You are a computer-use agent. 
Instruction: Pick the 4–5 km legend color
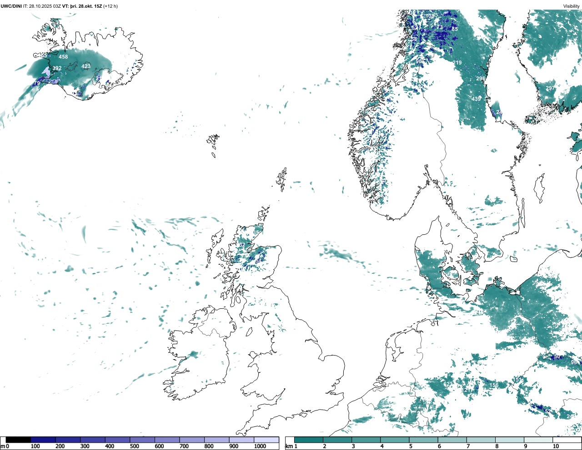click(395, 440)
